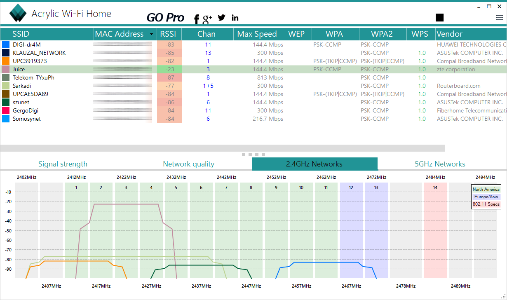Click the 802.11 Specs legend entry

pyautogui.click(x=486, y=204)
